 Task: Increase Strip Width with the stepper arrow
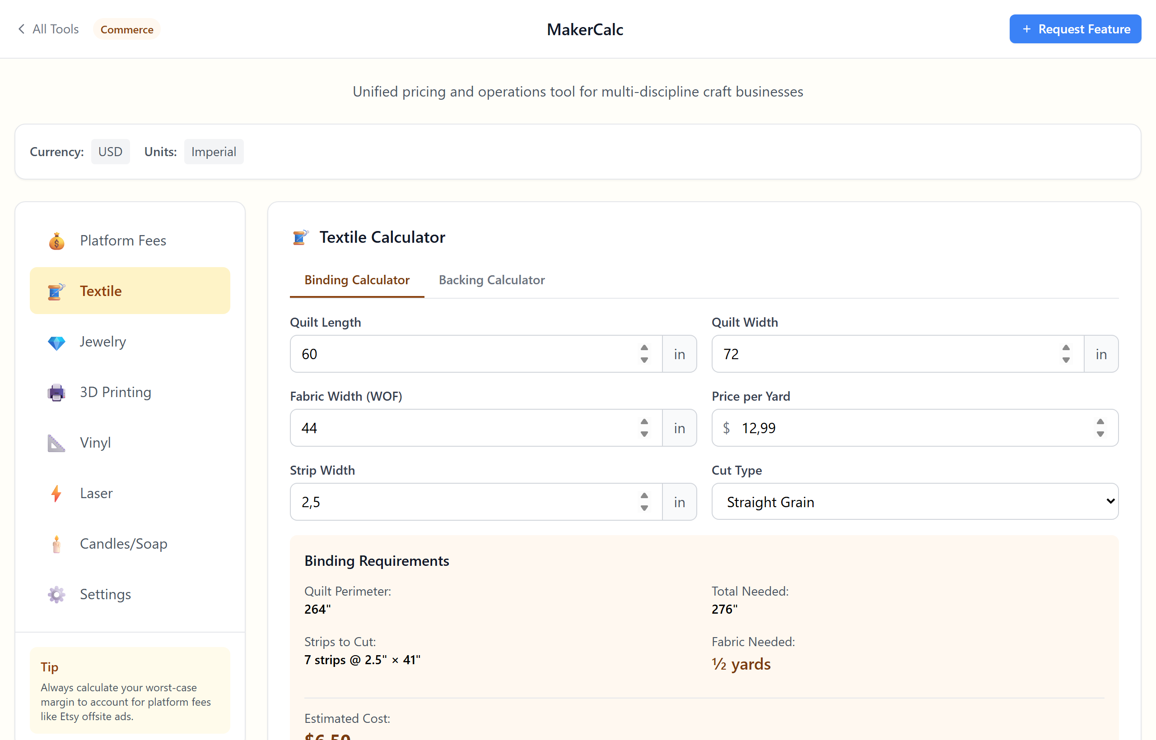click(644, 495)
